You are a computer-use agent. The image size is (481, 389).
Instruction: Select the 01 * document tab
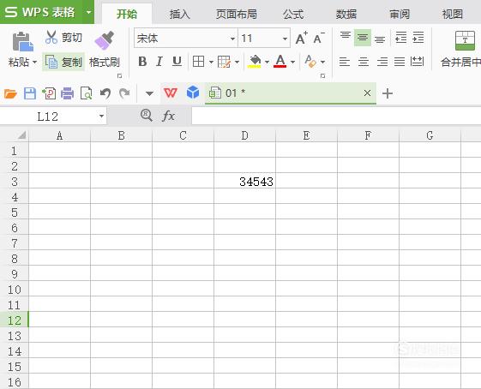pos(290,93)
